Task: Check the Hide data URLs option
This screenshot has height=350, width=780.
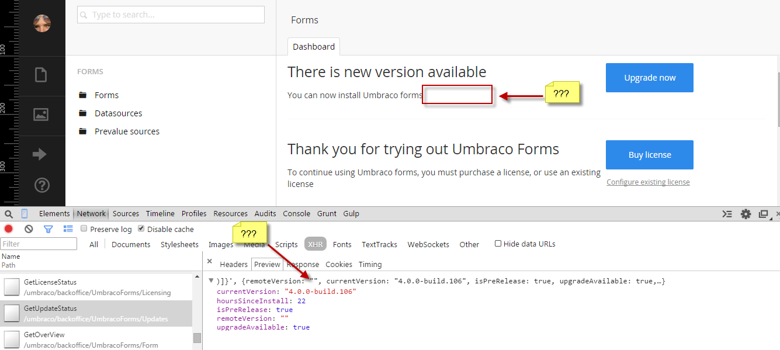Action: click(498, 244)
